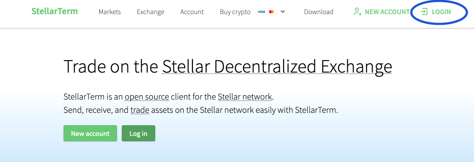Open the Markets page from navigation
The image size is (474, 162).
tap(110, 12)
